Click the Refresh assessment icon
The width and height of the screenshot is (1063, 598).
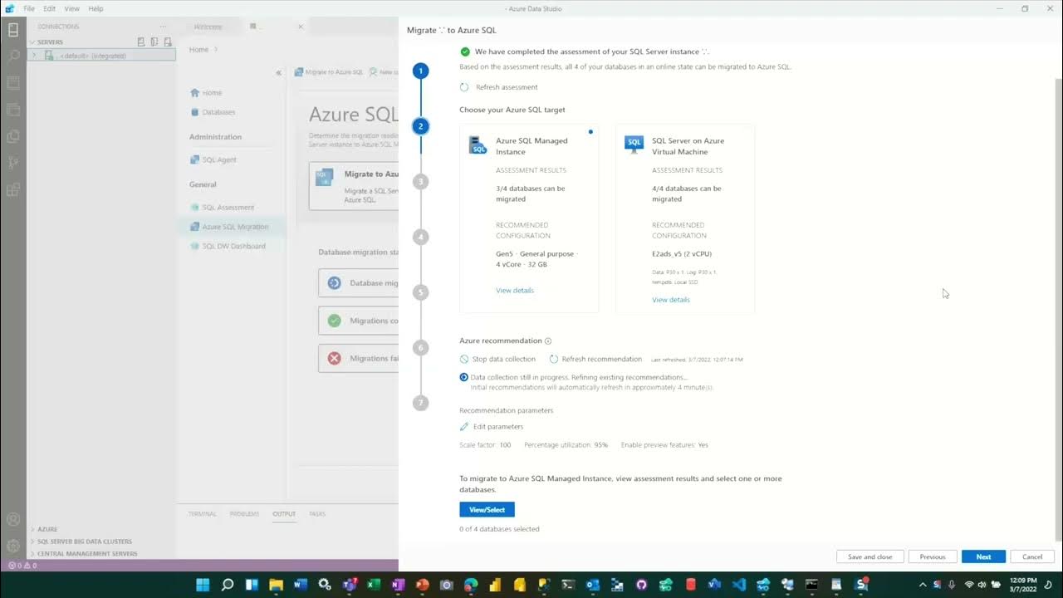click(464, 87)
